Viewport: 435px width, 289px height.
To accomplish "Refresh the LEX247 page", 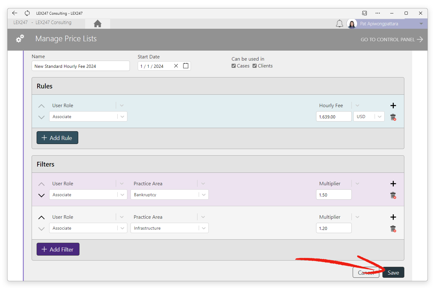I will click(27, 13).
